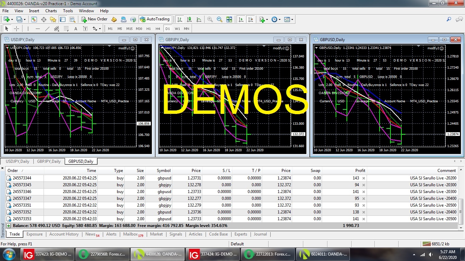The width and height of the screenshot is (465, 261).
Task: Click the connection status 6851/2 kb indicator
Action: (x=436, y=244)
